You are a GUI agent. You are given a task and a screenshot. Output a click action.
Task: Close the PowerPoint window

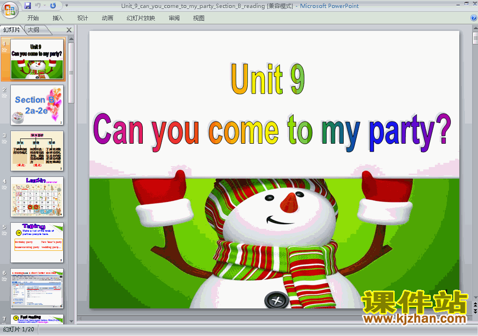[x=475, y=4]
